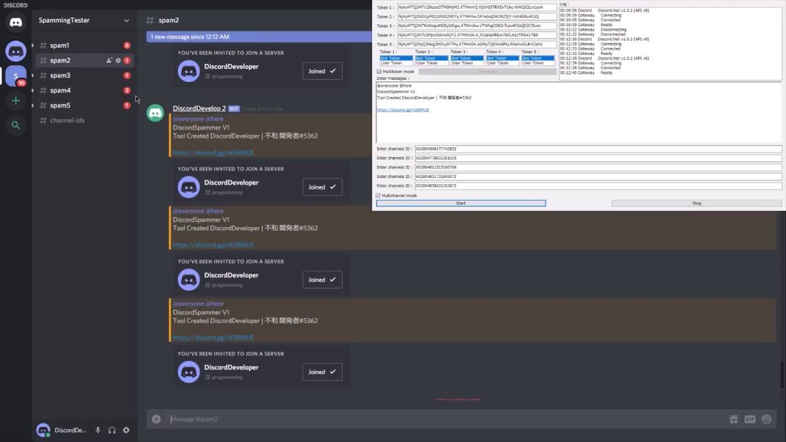This screenshot has height=442, width=786.
Task: Open discord.gg invite link in first bot message
Action: click(213, 153)
